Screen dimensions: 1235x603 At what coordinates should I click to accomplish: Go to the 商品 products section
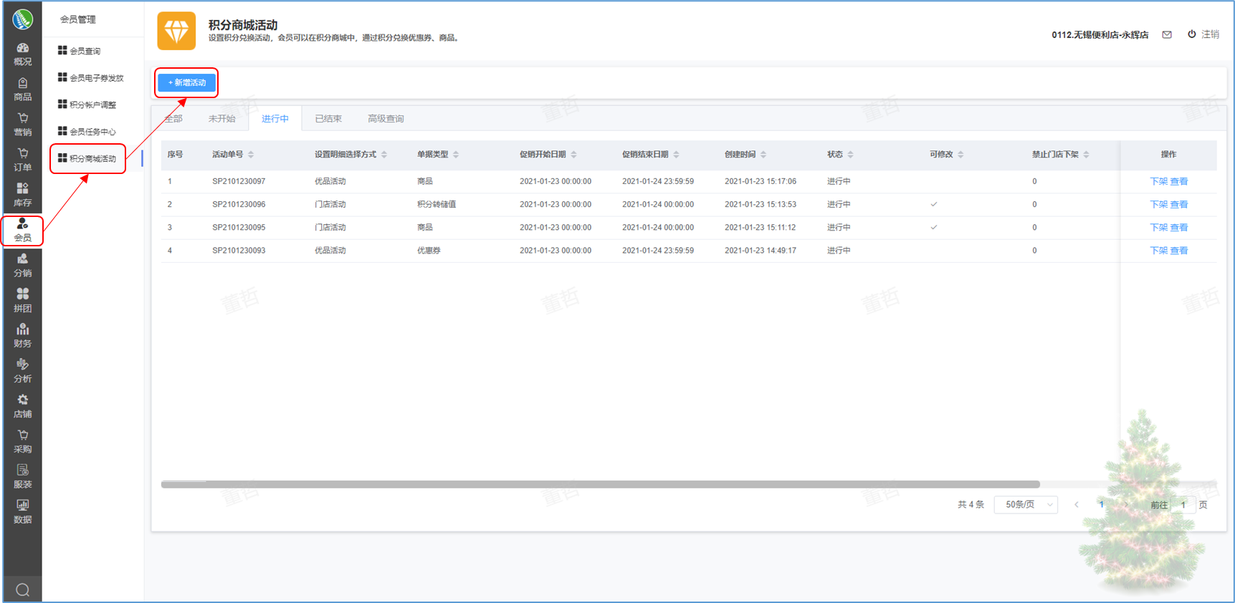tap(22, 90)
